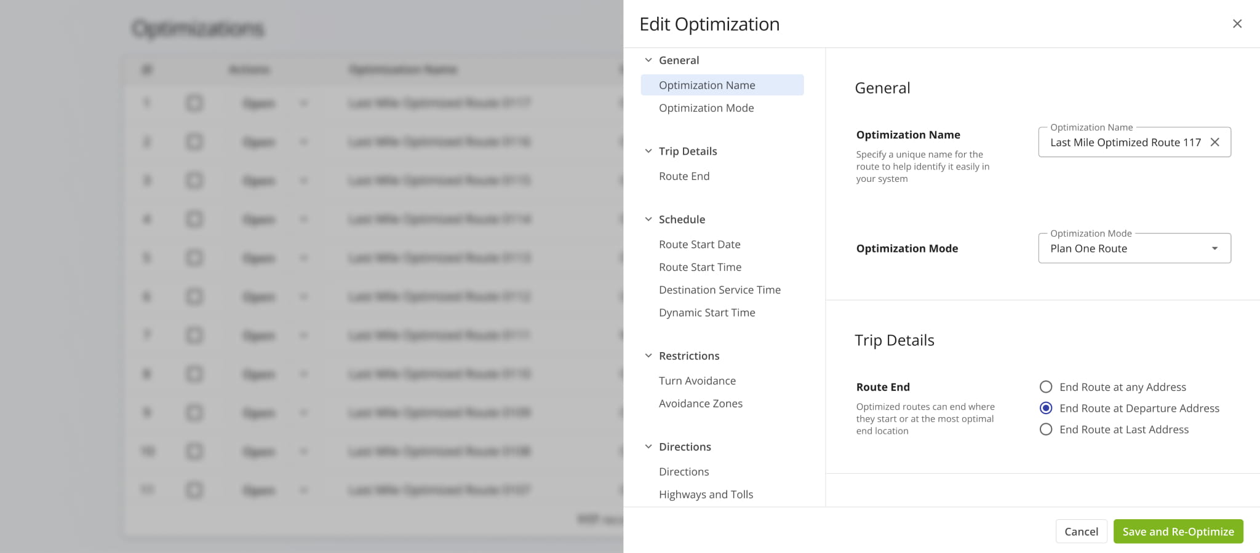This screenshot has width=1260, height=553.
Task: Click Save and Re-Optimize button
Action: click(x=1178, y=531)
